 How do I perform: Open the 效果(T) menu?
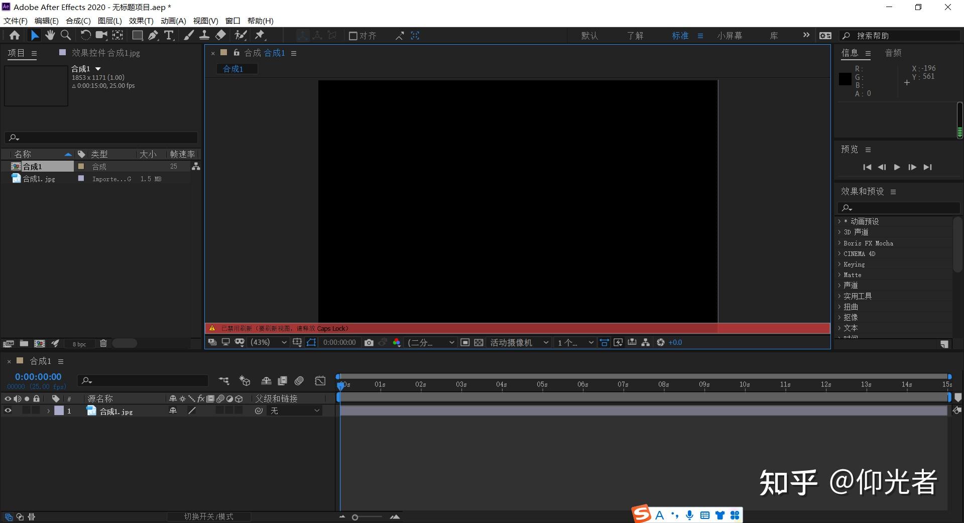141,21
